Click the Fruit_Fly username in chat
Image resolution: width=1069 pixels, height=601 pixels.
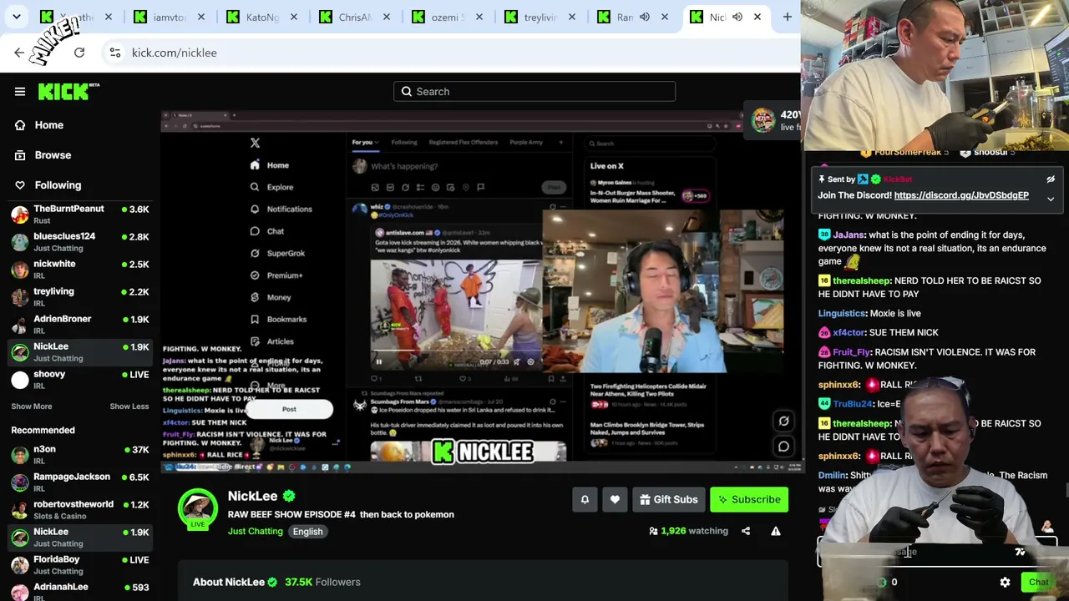click(x=852, y=352)
